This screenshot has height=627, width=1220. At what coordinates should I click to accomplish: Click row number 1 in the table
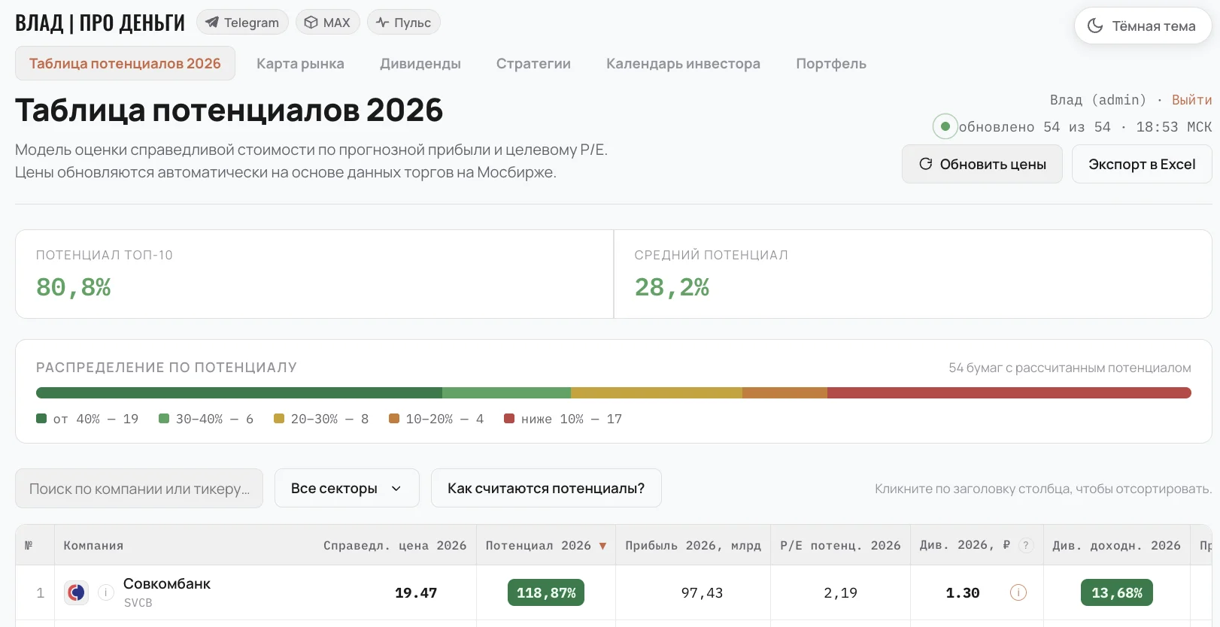point(41,592)
